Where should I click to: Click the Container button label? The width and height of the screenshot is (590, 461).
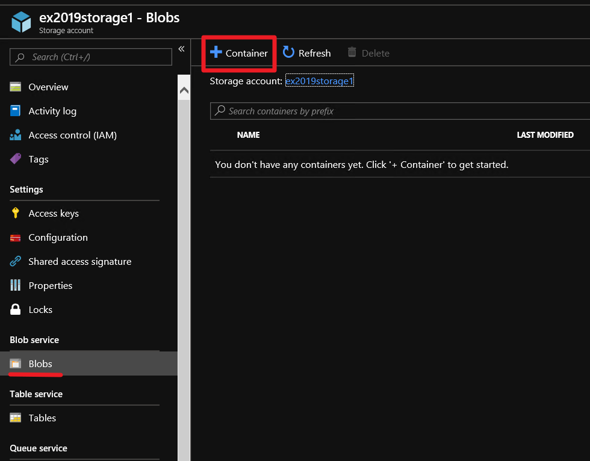pyautogui.click(x=246, y=54)
